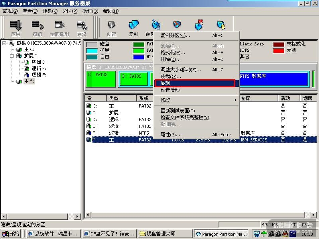The width and height of the screenshot is (319, 239).
Task: Select 属性(P)... in the context menu
Action: (x=170, y=135)
